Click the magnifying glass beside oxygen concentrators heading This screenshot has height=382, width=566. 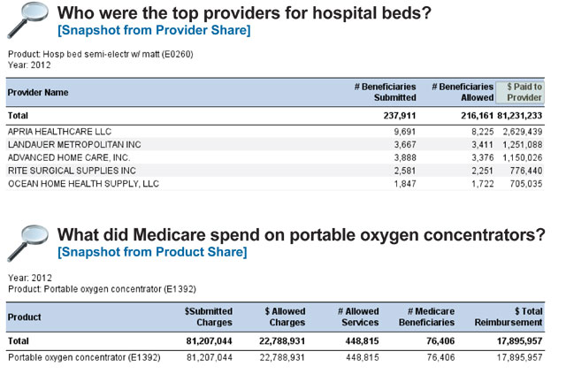click(x=27, y=243)
